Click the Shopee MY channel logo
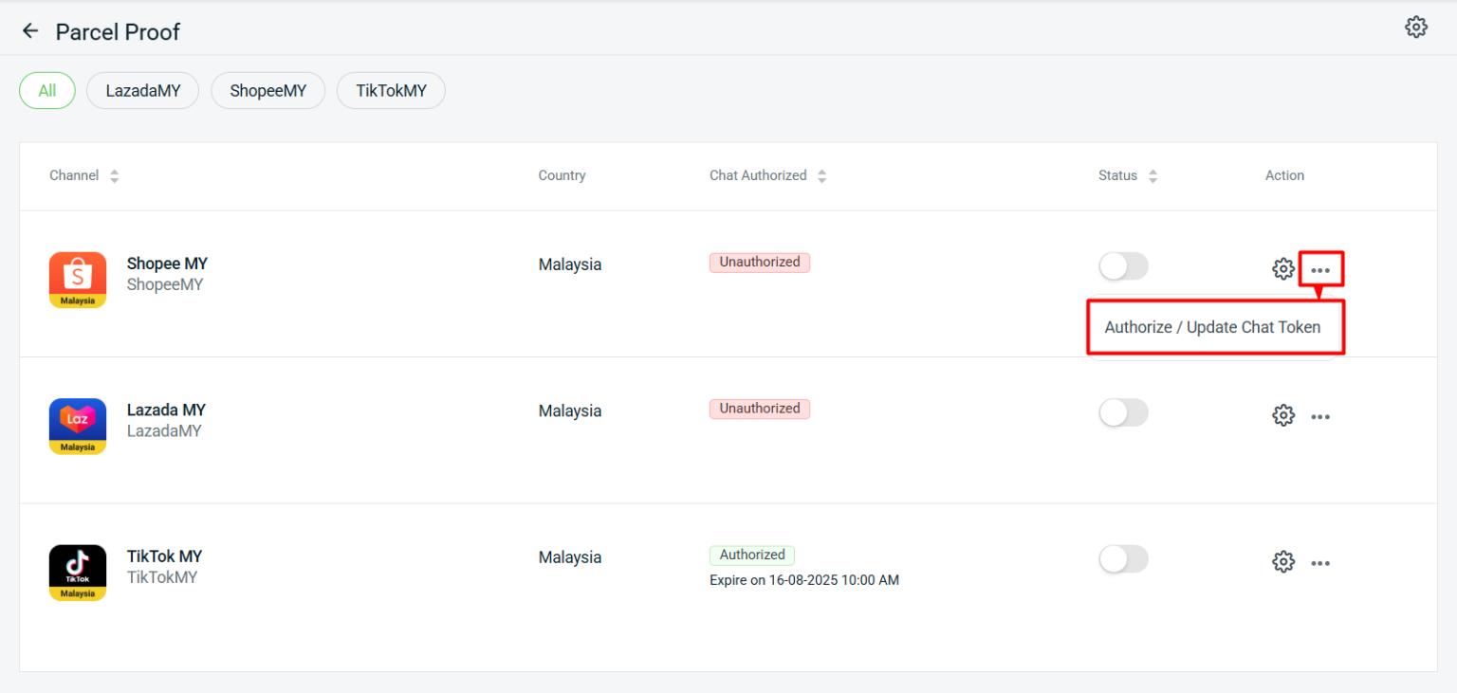 click(x=78, y=280)
